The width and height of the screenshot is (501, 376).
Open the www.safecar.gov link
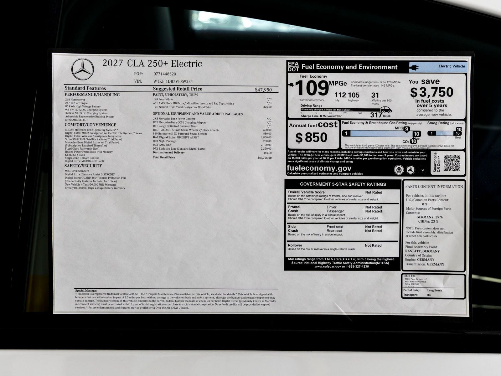[x=328, y=266]
